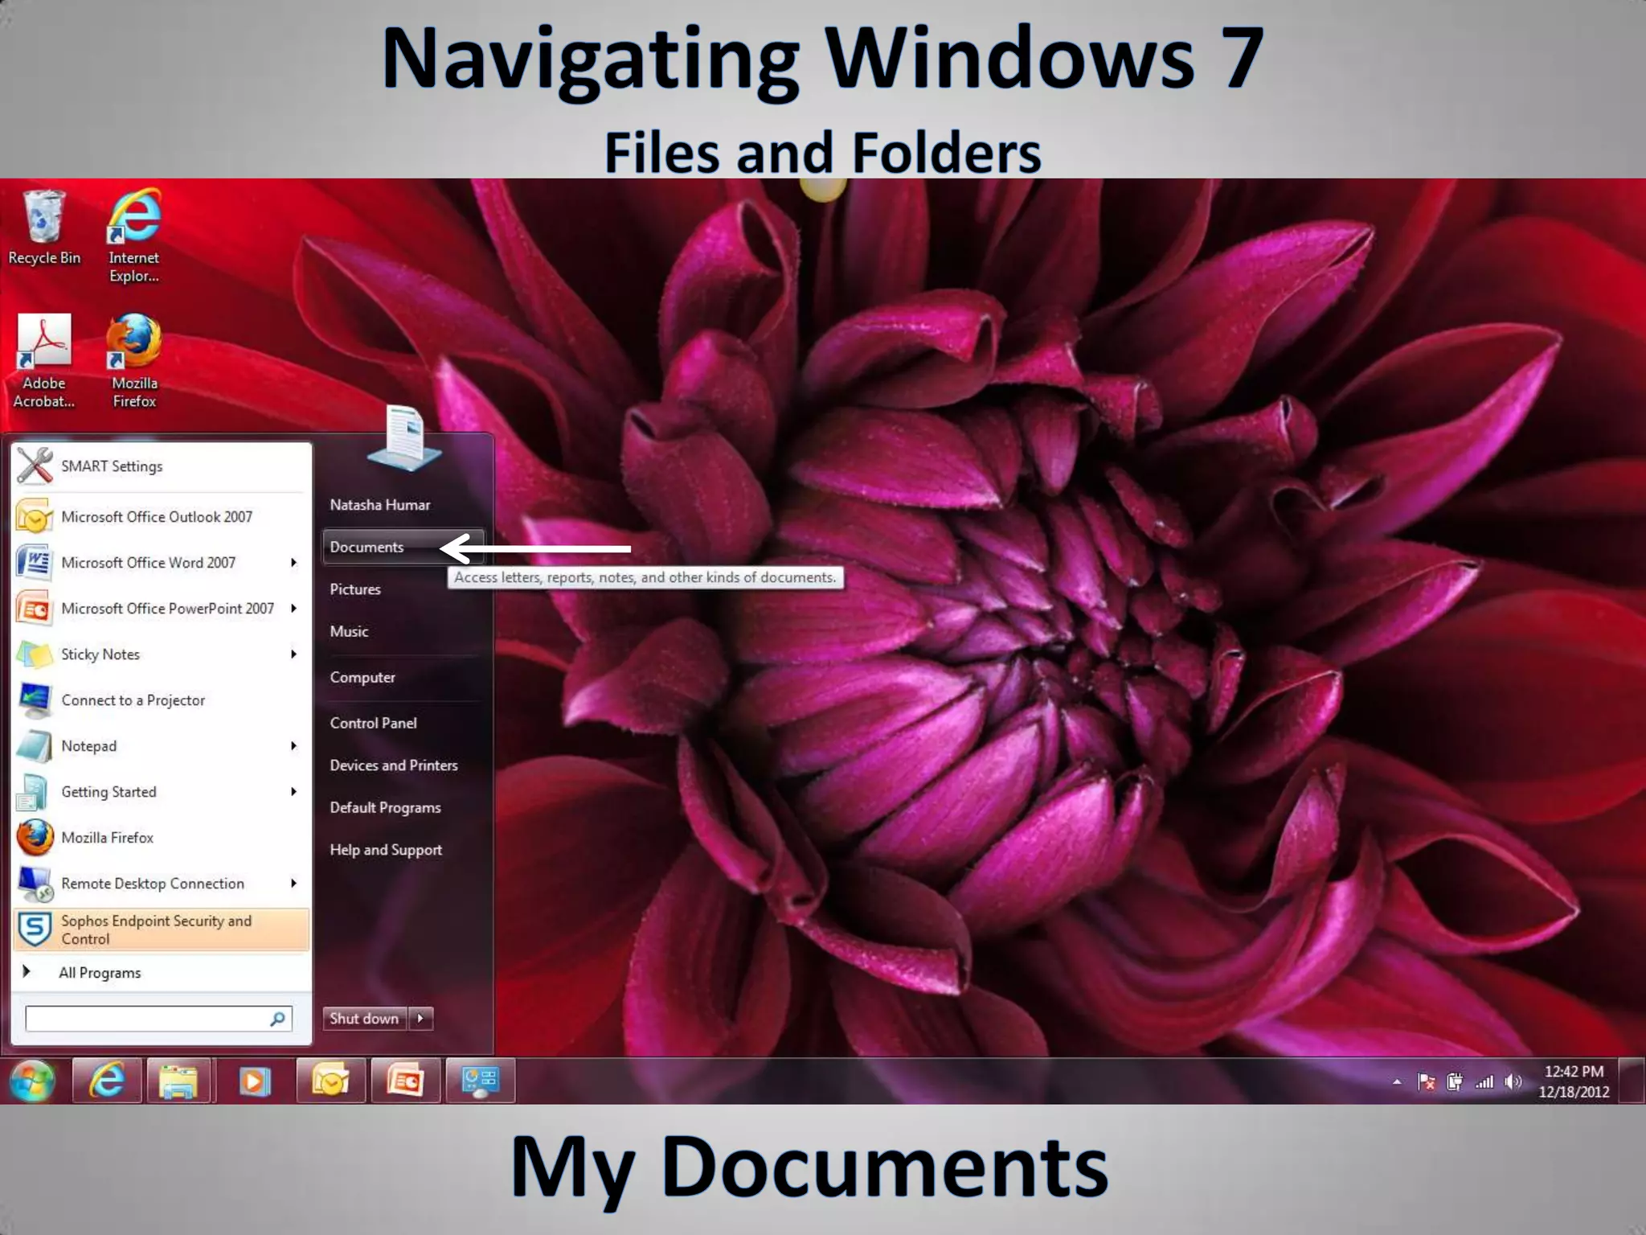Viewport: 1646px width, 1235px height.
Task: Click the Windows Start orb
Action: point(32,1081)
